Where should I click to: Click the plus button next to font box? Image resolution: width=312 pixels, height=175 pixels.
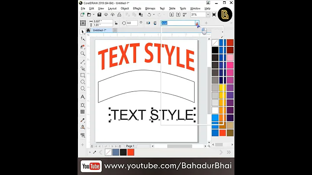click(x=206, y=23)
